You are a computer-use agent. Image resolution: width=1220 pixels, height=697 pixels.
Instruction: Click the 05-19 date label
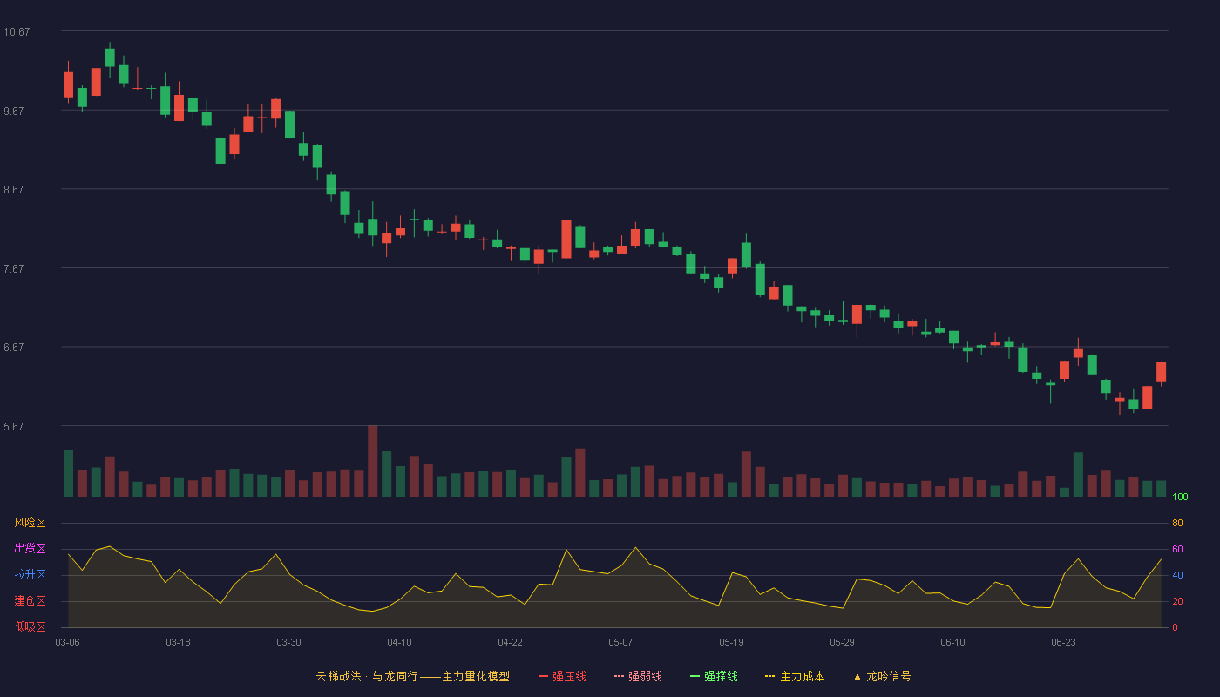click(x=731, y=642)
